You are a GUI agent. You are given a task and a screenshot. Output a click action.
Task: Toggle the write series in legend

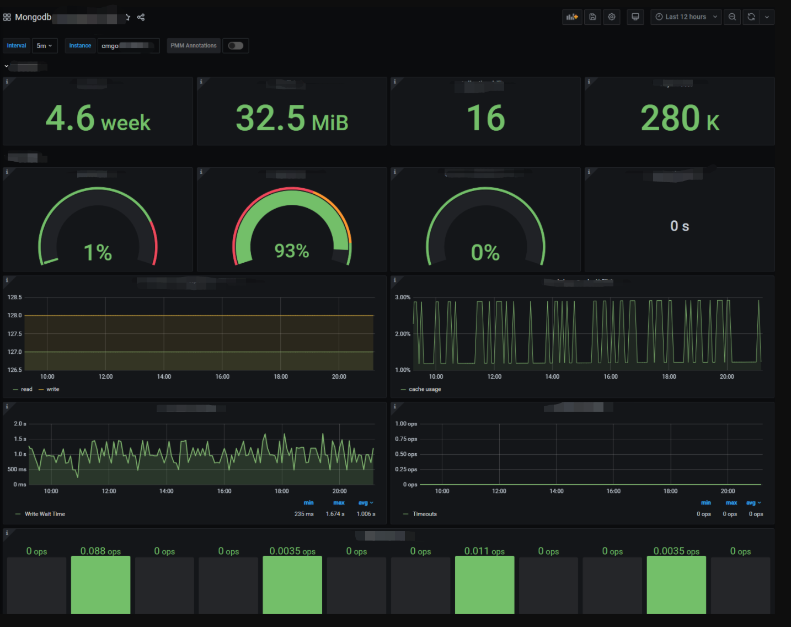pos(52,390)
